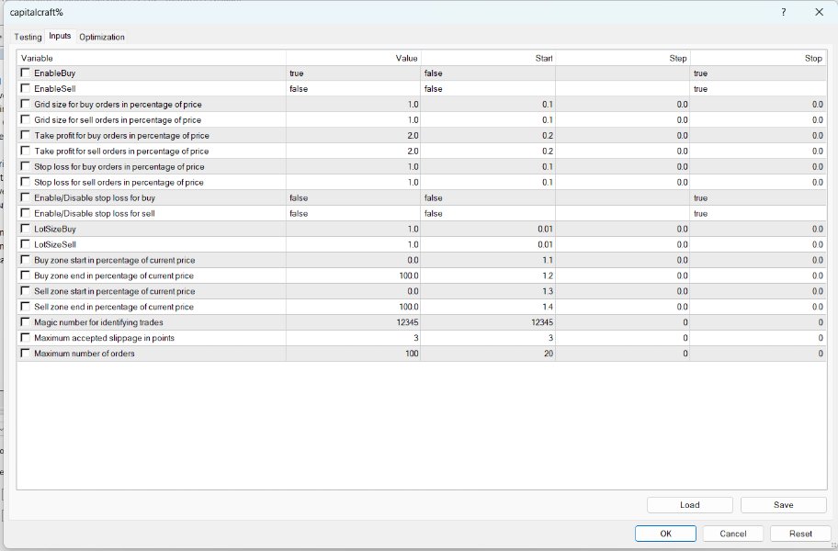Select the EnableBuy Stop cell showing true

tap(758, 73)
